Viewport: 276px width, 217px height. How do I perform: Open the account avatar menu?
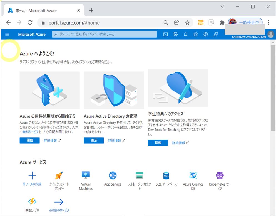[x=271, y=35]
